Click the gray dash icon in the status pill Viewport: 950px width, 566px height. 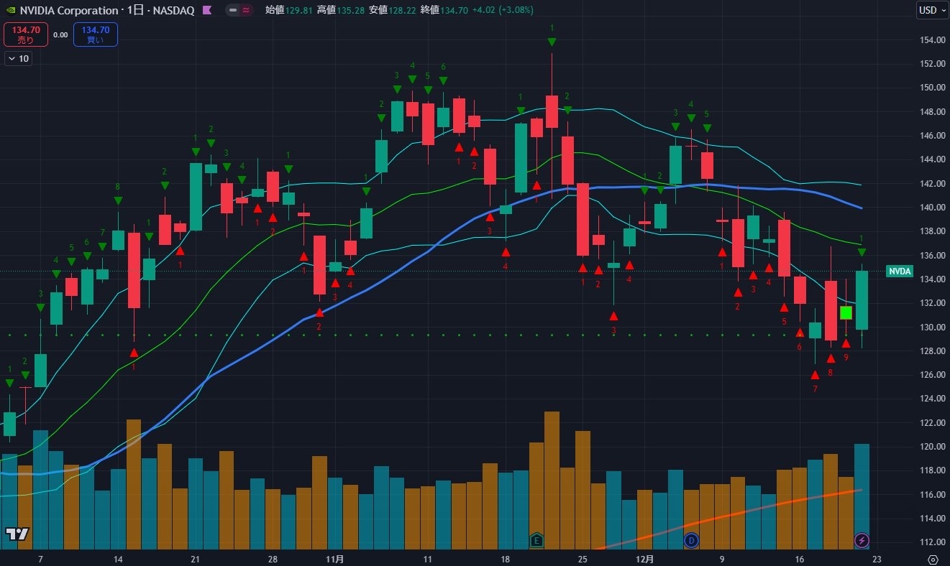233,10
